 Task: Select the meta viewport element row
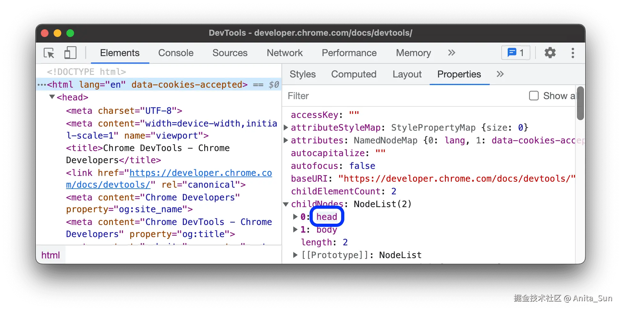[172, 130]
